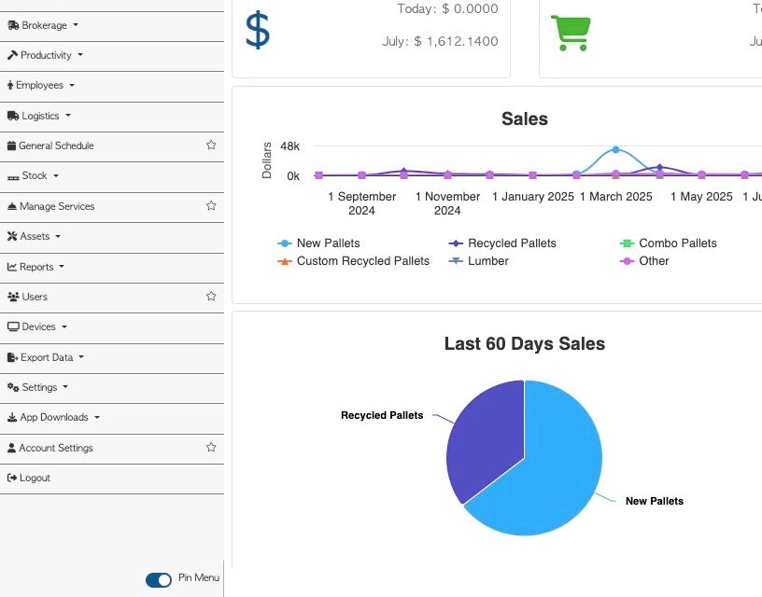Viewport: 762px width, 597px height.
Task: Expand the Export Data dropdown caret
Action: (x=81, y=357)
